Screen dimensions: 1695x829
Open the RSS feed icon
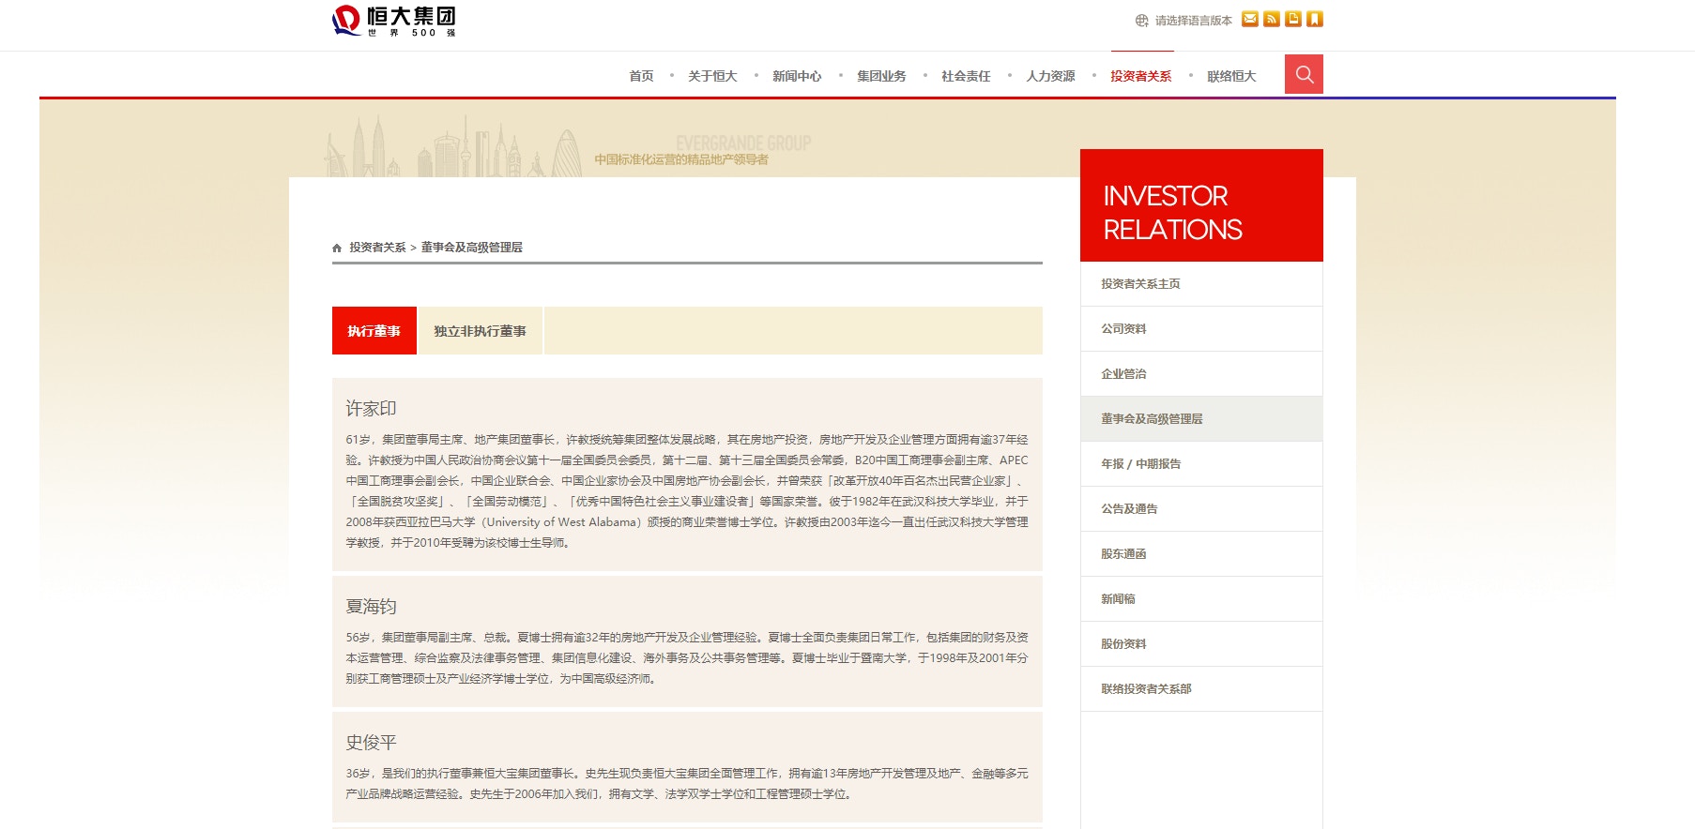1272,19
